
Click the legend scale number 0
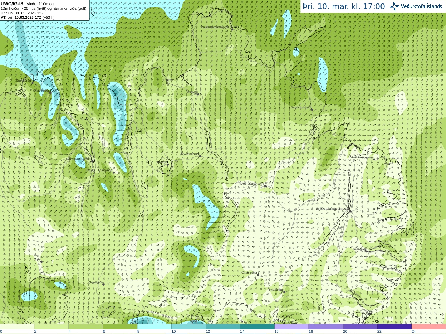point(1,332)
